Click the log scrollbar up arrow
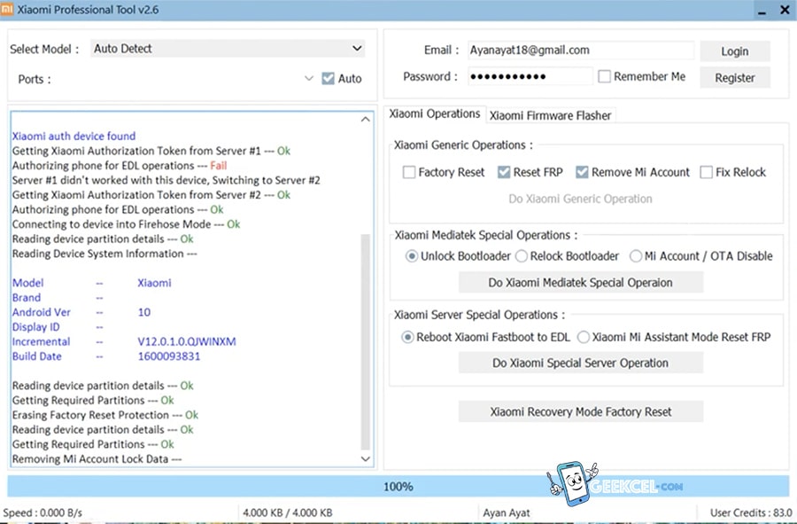797x524 pixels. [365, 120]
